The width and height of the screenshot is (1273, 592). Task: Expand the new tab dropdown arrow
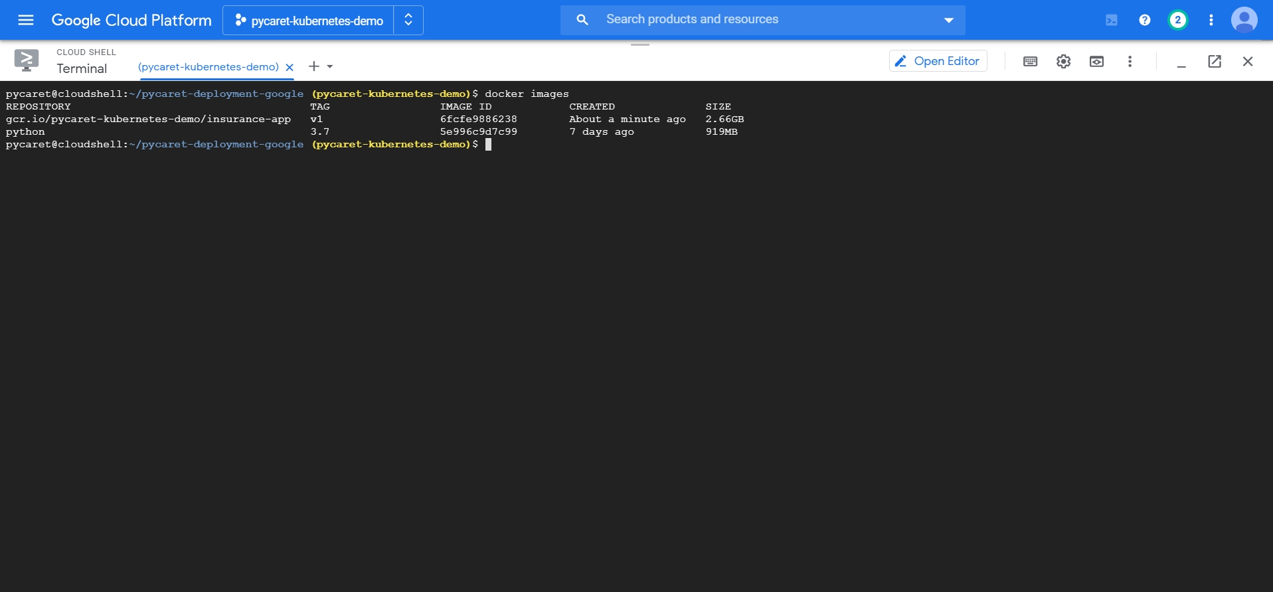point(330,66)
